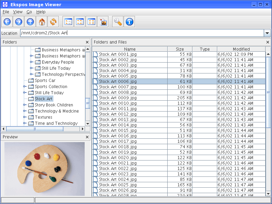This screenshot has height=204, width=272.
Task: Click the Home folder icon
Action: [42, 22]
